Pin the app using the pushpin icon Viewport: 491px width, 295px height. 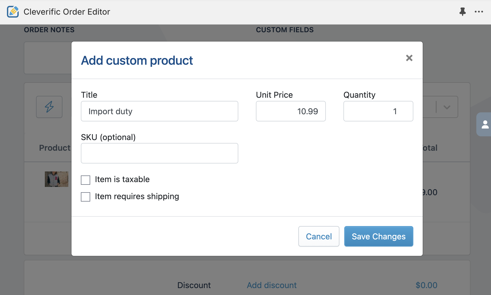tap(462, 12)
